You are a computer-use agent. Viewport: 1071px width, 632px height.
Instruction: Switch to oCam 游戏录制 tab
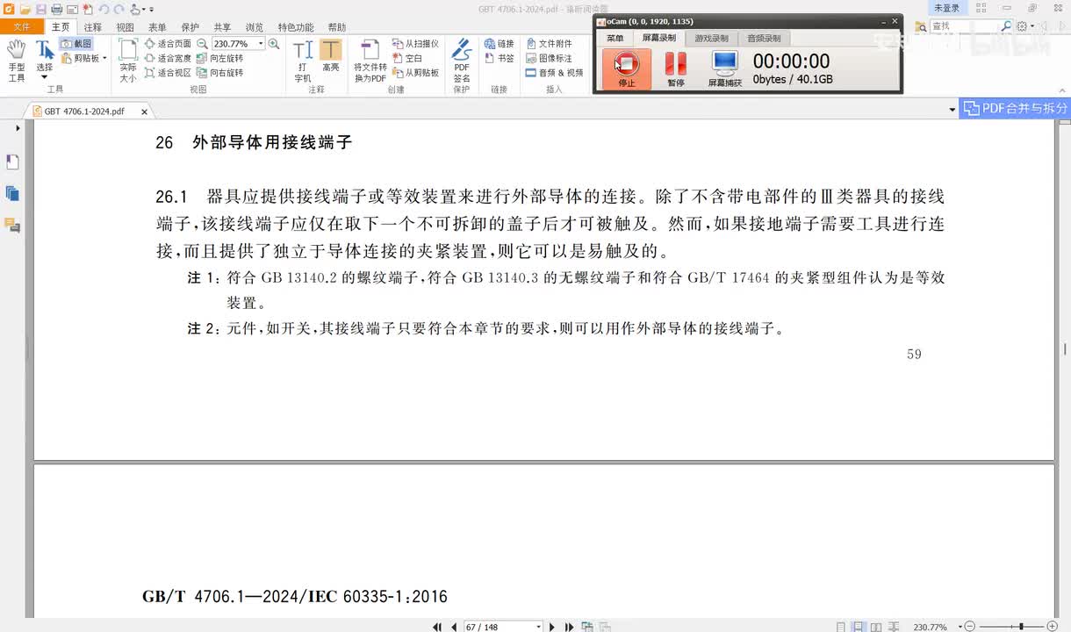pyautogui.click(x=711, y=38)
